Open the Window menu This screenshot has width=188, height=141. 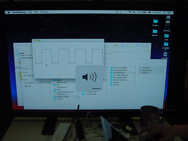44,12
